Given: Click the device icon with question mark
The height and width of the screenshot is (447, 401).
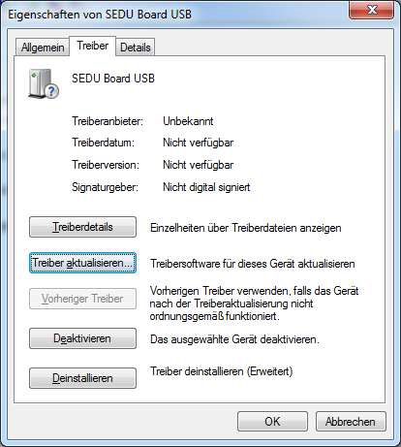Looking at the screenshot, I should point(44,83).
